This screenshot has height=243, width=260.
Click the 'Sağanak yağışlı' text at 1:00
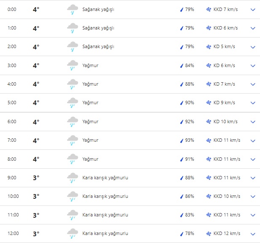pyautogui.click(x=98, y=28)
